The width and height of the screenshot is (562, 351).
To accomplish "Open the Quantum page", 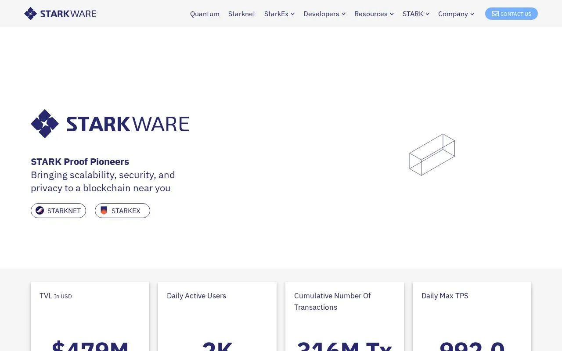I will (205, 14).
